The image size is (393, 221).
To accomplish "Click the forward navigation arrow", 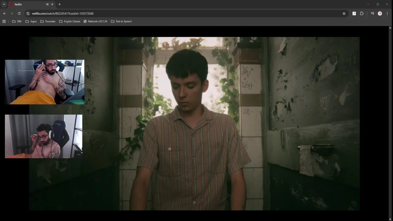I will (x=12, y=14).
